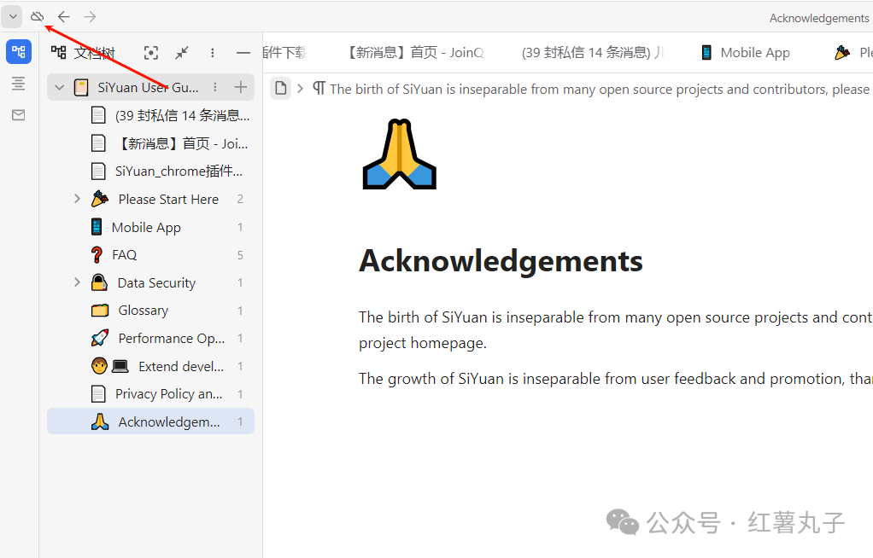
Task: Click the notebook icon beside SiYuan User Guide
Action: pyautogui.click(x=81, y=87)
